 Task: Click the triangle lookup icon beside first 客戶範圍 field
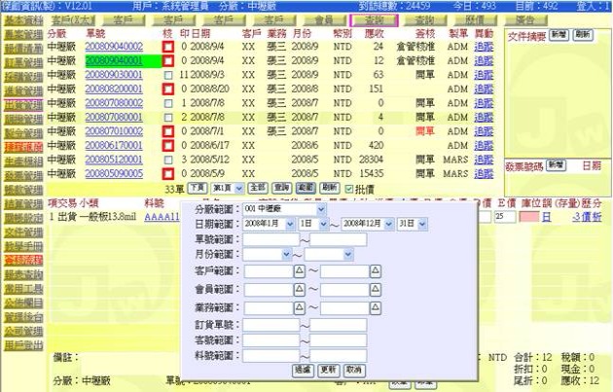coord(299,271)
